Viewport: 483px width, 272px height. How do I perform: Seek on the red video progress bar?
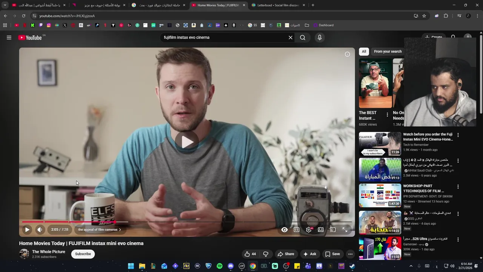[x=187, y=222]
